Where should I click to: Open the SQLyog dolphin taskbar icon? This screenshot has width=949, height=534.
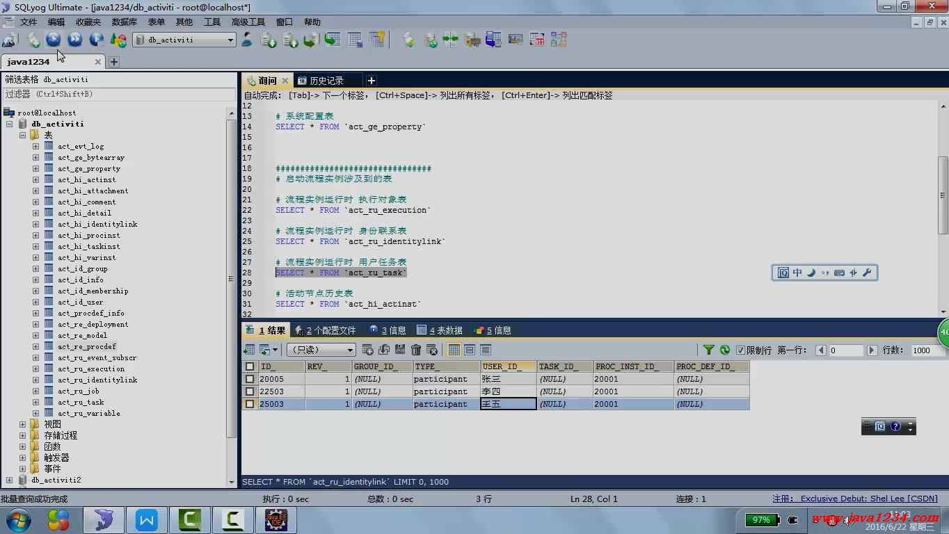104,519
